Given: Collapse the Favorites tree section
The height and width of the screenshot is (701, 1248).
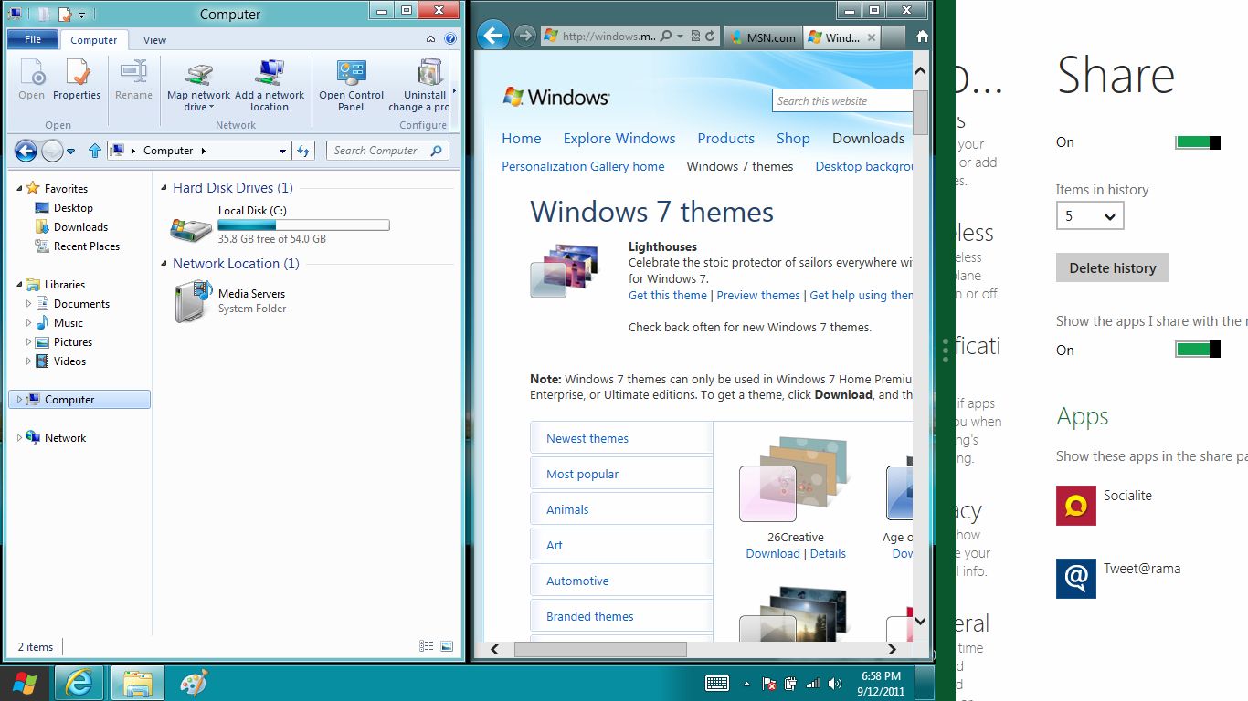Looking at the screenshot, I should 20,188.
